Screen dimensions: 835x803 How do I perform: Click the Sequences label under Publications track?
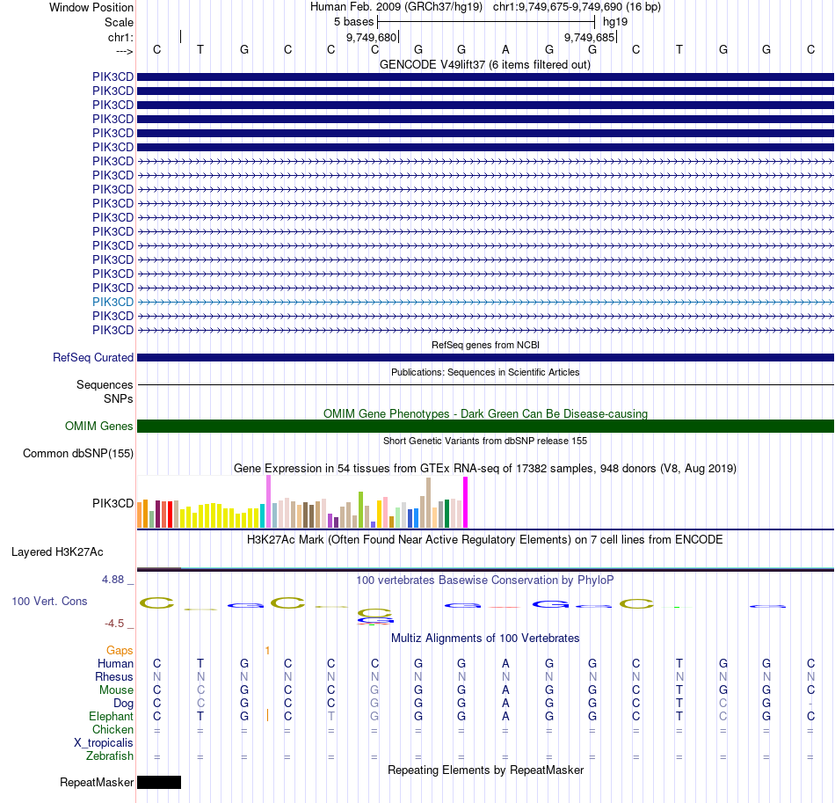105,384
